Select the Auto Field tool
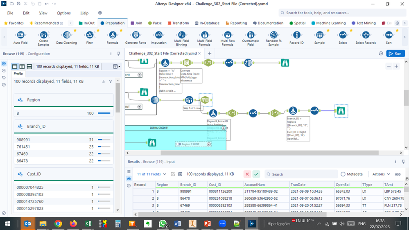This screenshot has height=230, width=409. point(20,38)
